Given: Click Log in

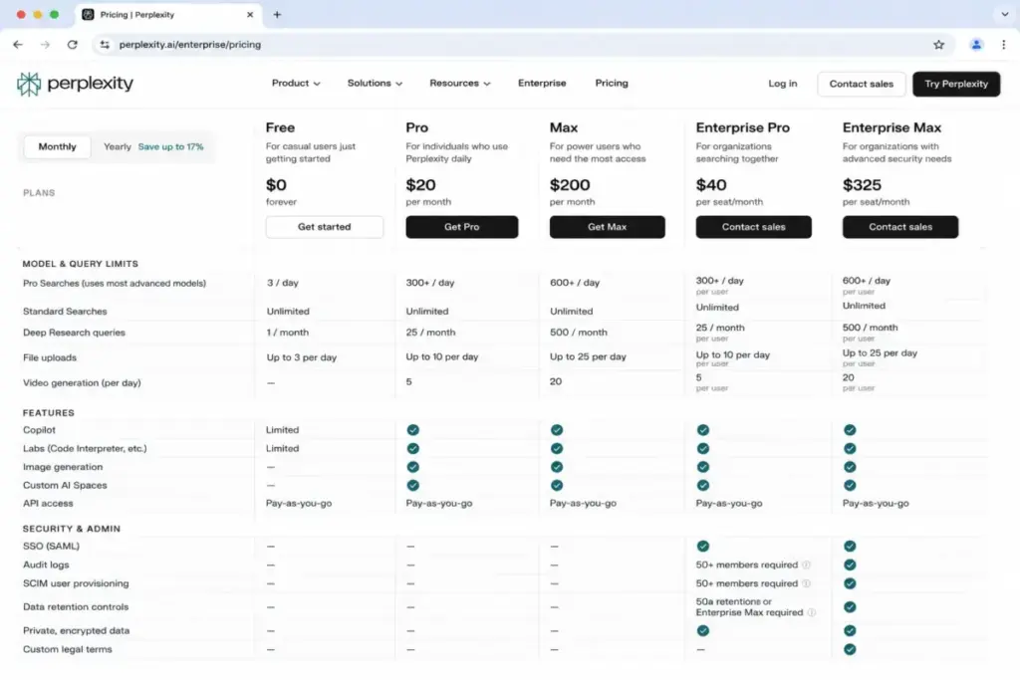Looking at the screenshot, I should pyautogui.click(x=783, y=84).
